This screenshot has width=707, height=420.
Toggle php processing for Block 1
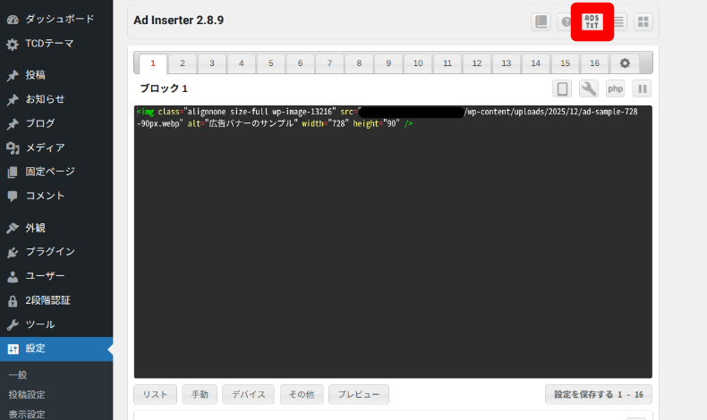(616, 88)
